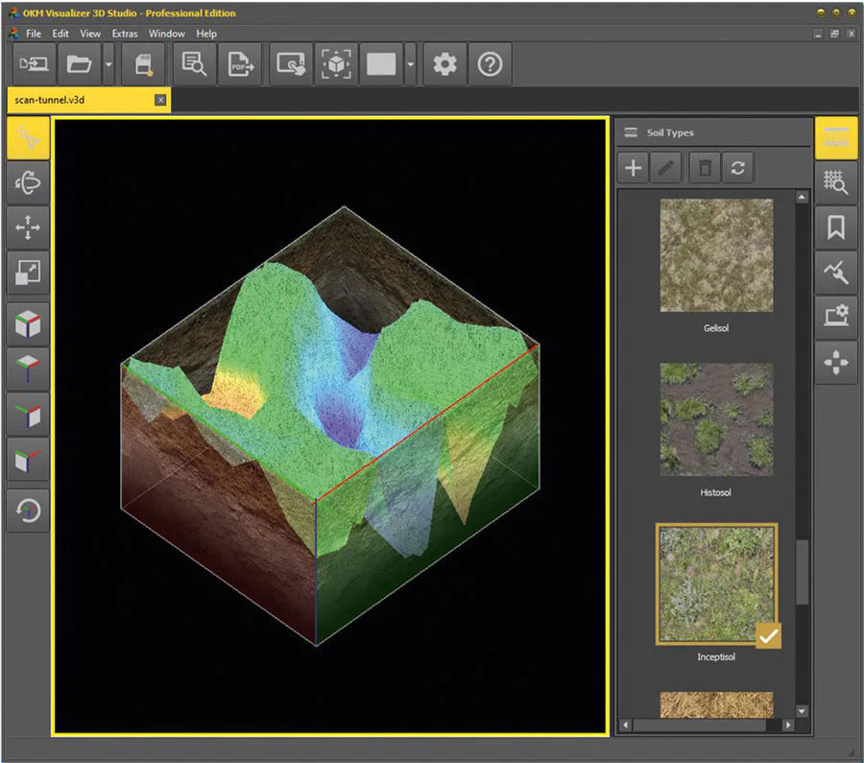
Task: Click the horizontal scroll left arrow
Action: [x=625, y=725]
